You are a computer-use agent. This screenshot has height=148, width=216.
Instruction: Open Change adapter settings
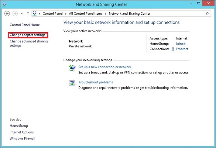[x=27, y=35]
